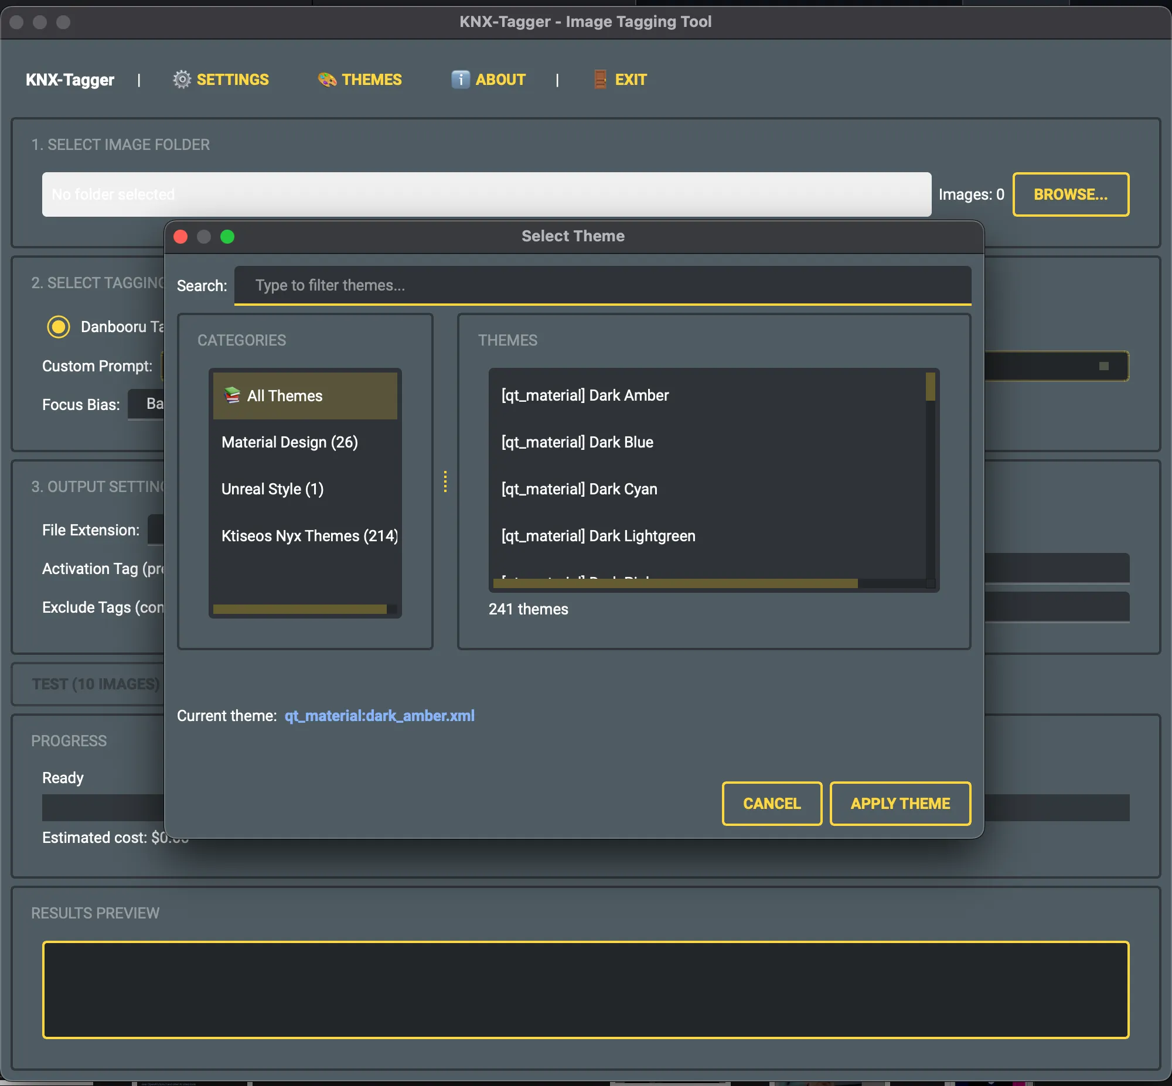The width and height of the screenshot is (1172, 1086).
Task: Click the Themes palette icon
Action: [327, 79]
